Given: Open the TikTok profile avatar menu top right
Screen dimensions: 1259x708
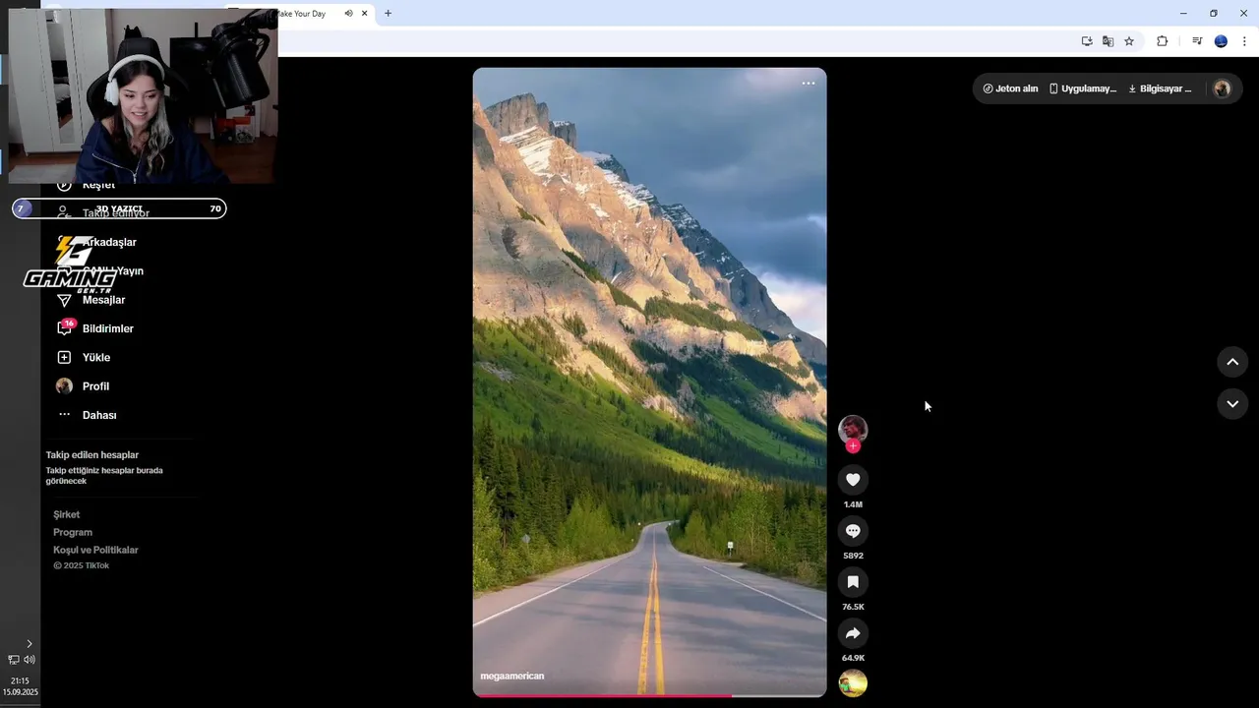Looking at the screenshot, I should (x=1223, y=88).
